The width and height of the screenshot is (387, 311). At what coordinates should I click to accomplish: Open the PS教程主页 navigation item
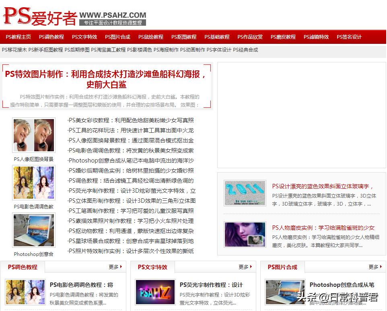click(x=18, y=37)
